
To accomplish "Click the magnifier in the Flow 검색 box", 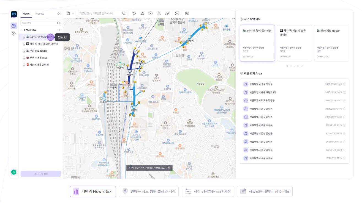I will [x=58, y=23].
